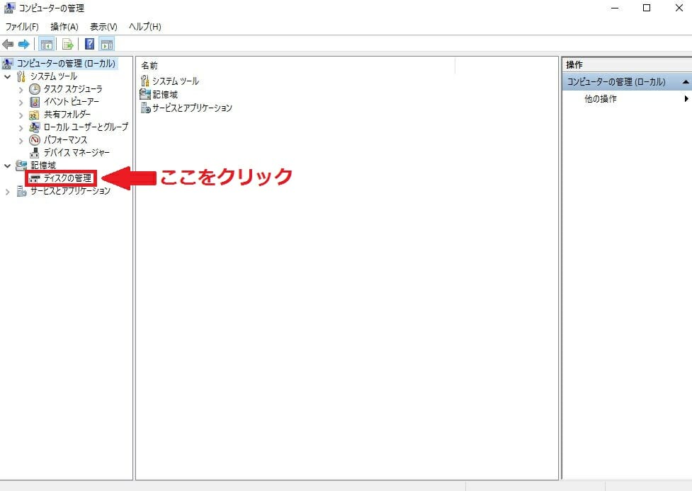Expand the 共有フォルダー node
The height and width of the screenshot is (491, 692).
coord(21,115)
